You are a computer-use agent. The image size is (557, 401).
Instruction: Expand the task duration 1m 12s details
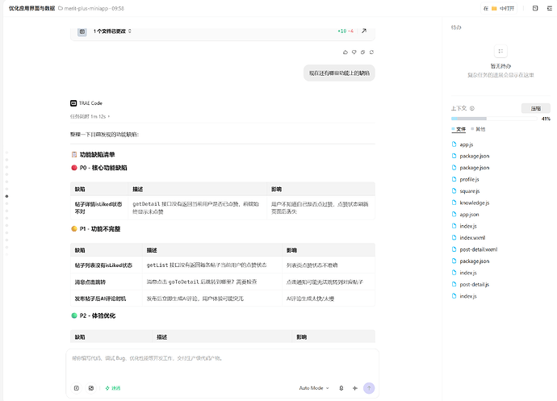[x=90, y=116]
